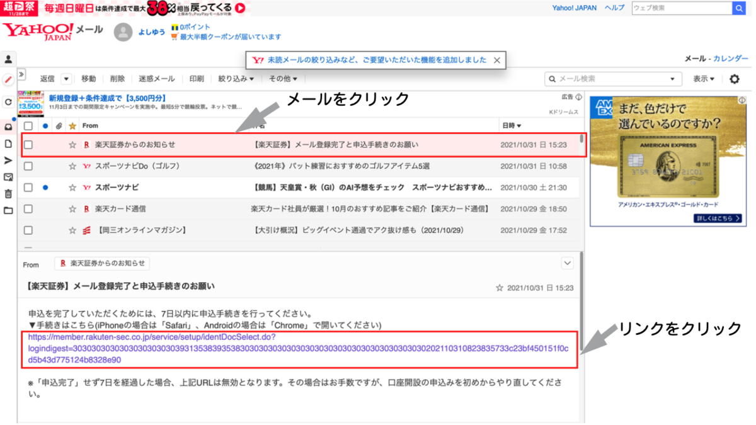Open the rakuten-sec.co.jp setup URL link
The width and height of the screenshot is (756, 425).
coord(299,348)
